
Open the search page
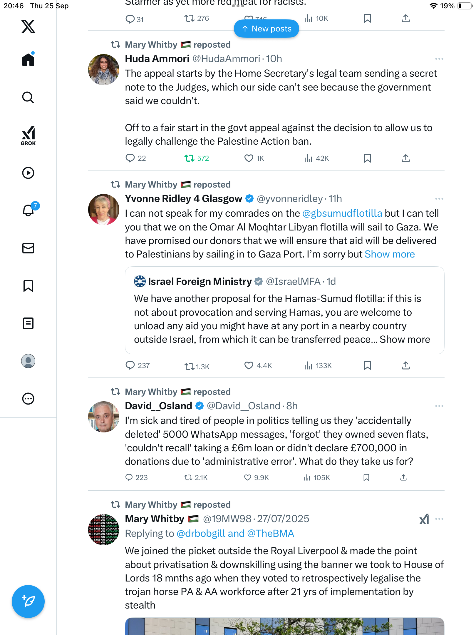[x=28, y=98]
